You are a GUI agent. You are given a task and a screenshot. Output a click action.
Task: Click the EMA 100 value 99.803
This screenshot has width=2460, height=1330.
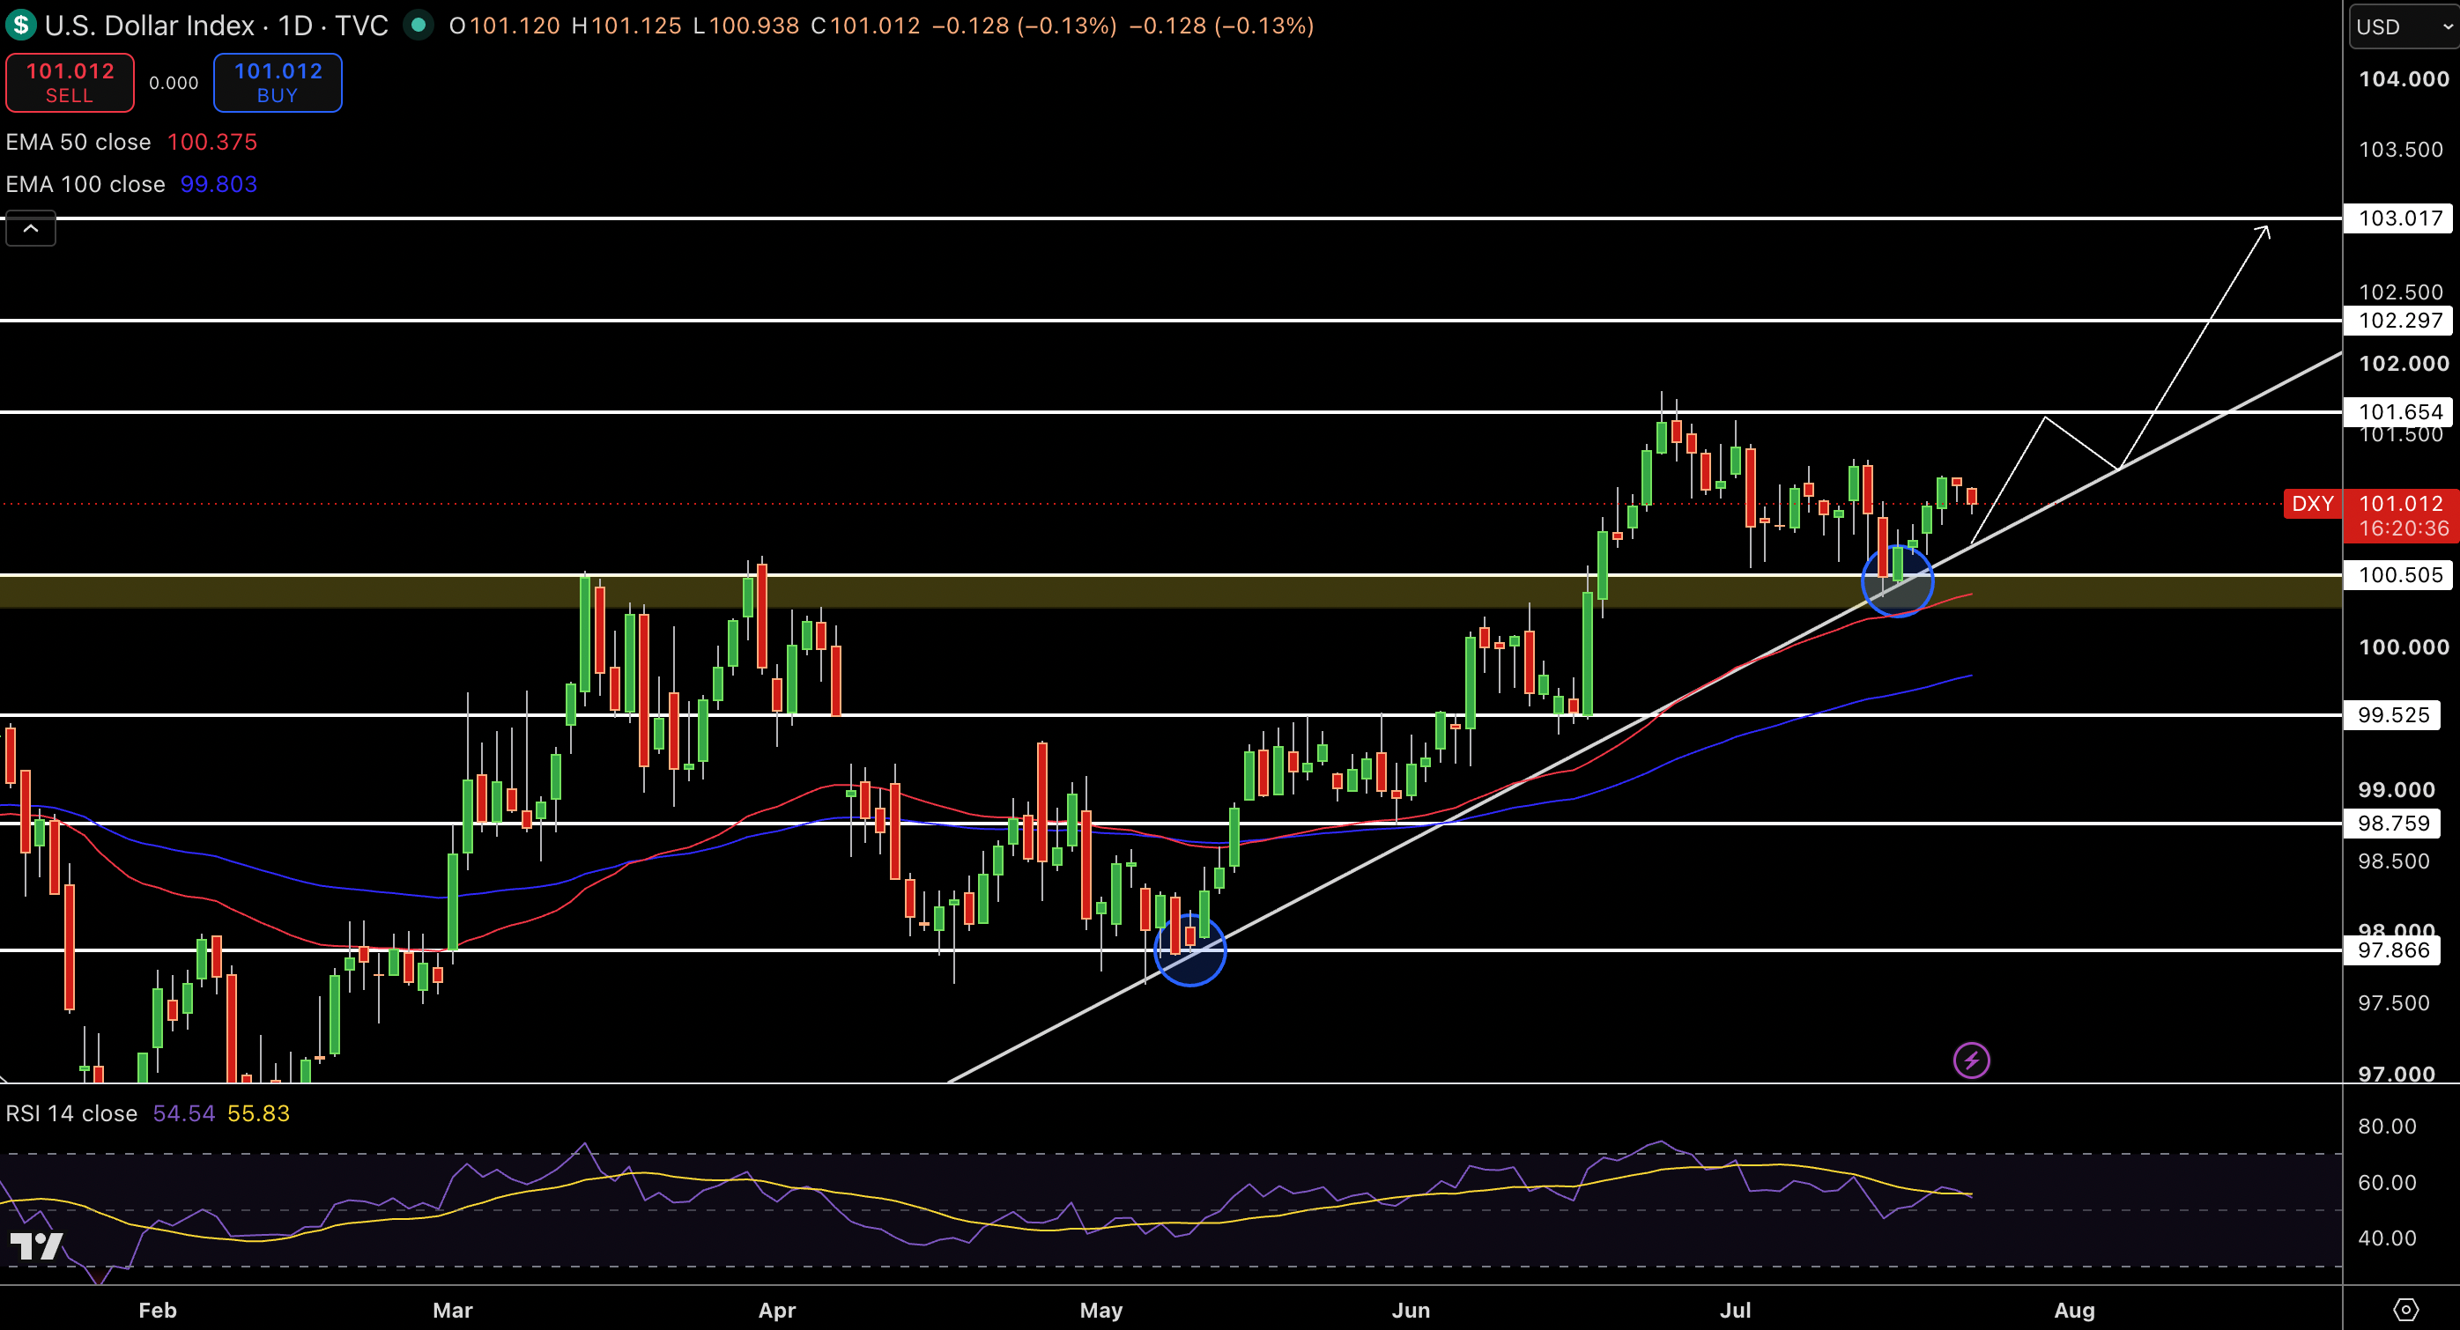coord(219,184)
